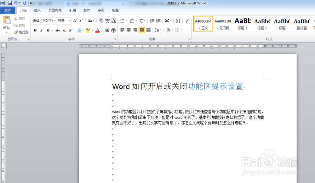Image resolution: width=315 pixels, height=183 pixels.
Task: Open the font name dropdown 宋体
Action: click(x=55, y=21)
